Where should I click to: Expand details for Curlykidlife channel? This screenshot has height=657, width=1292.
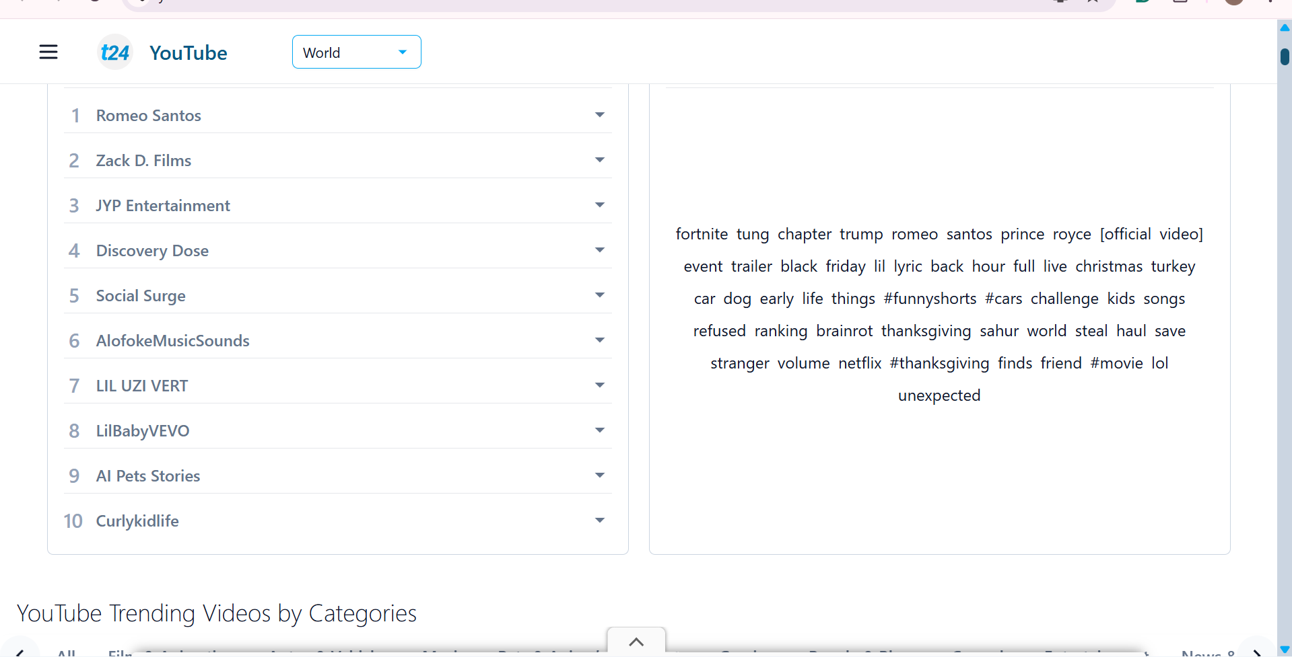point(599,519)
